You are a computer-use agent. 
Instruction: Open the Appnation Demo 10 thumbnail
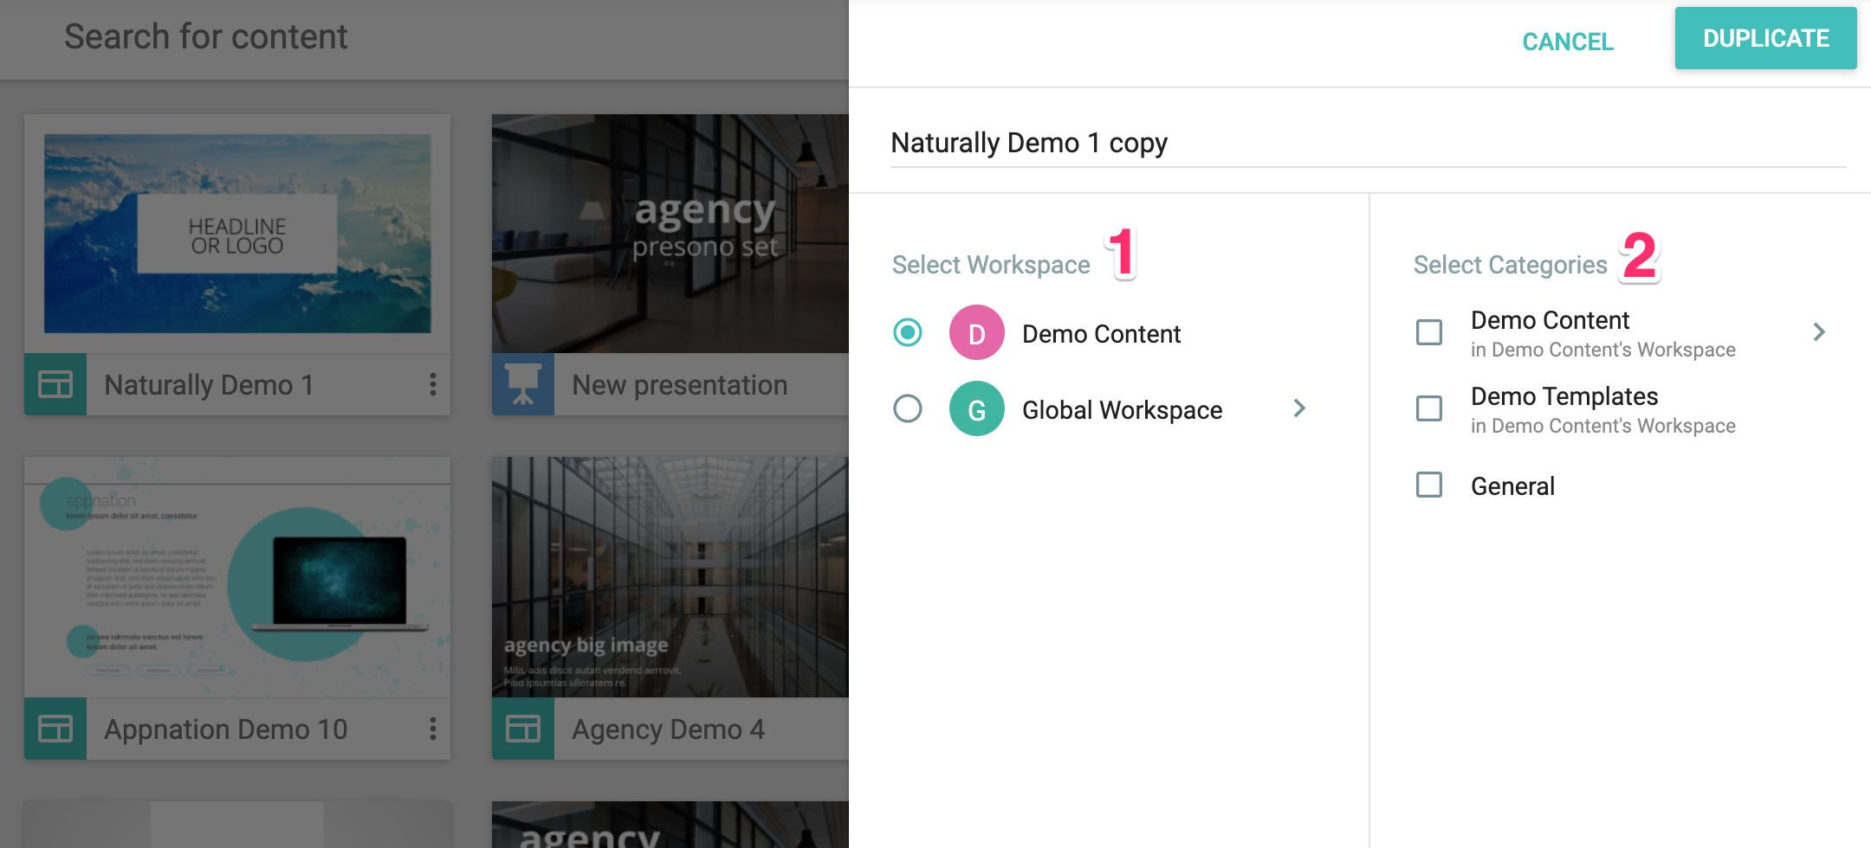237,577
